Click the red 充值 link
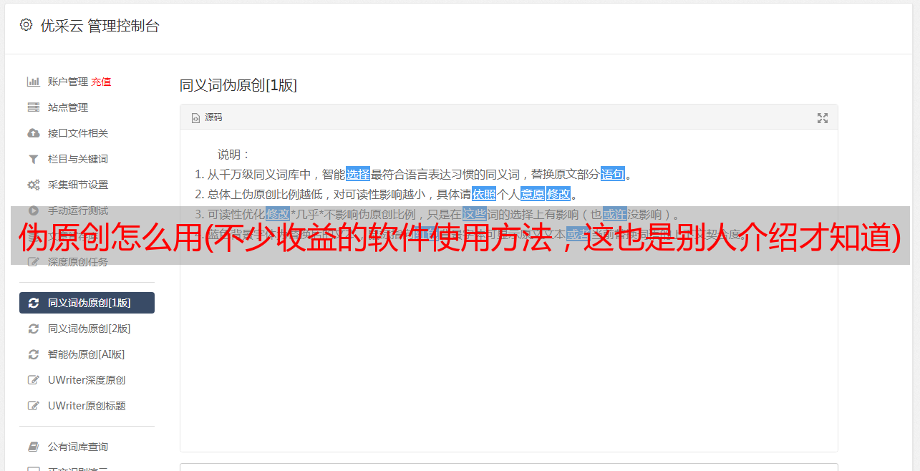 coord(101,82)
